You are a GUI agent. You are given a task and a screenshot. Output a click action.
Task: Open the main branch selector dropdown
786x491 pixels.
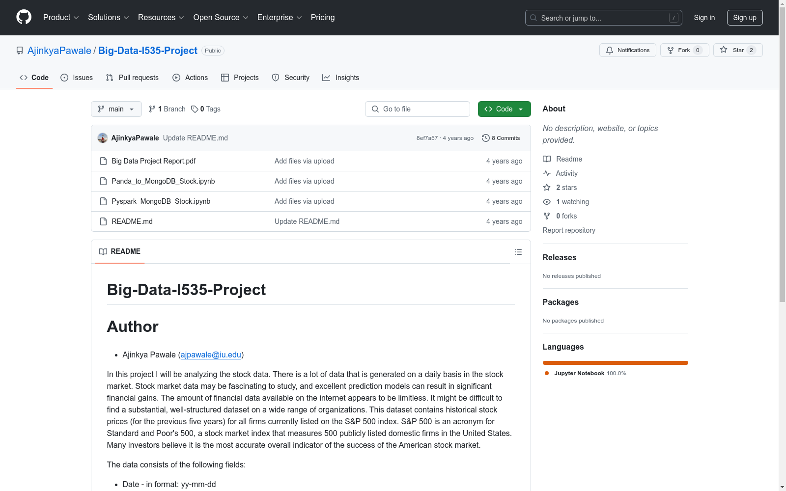116,109
